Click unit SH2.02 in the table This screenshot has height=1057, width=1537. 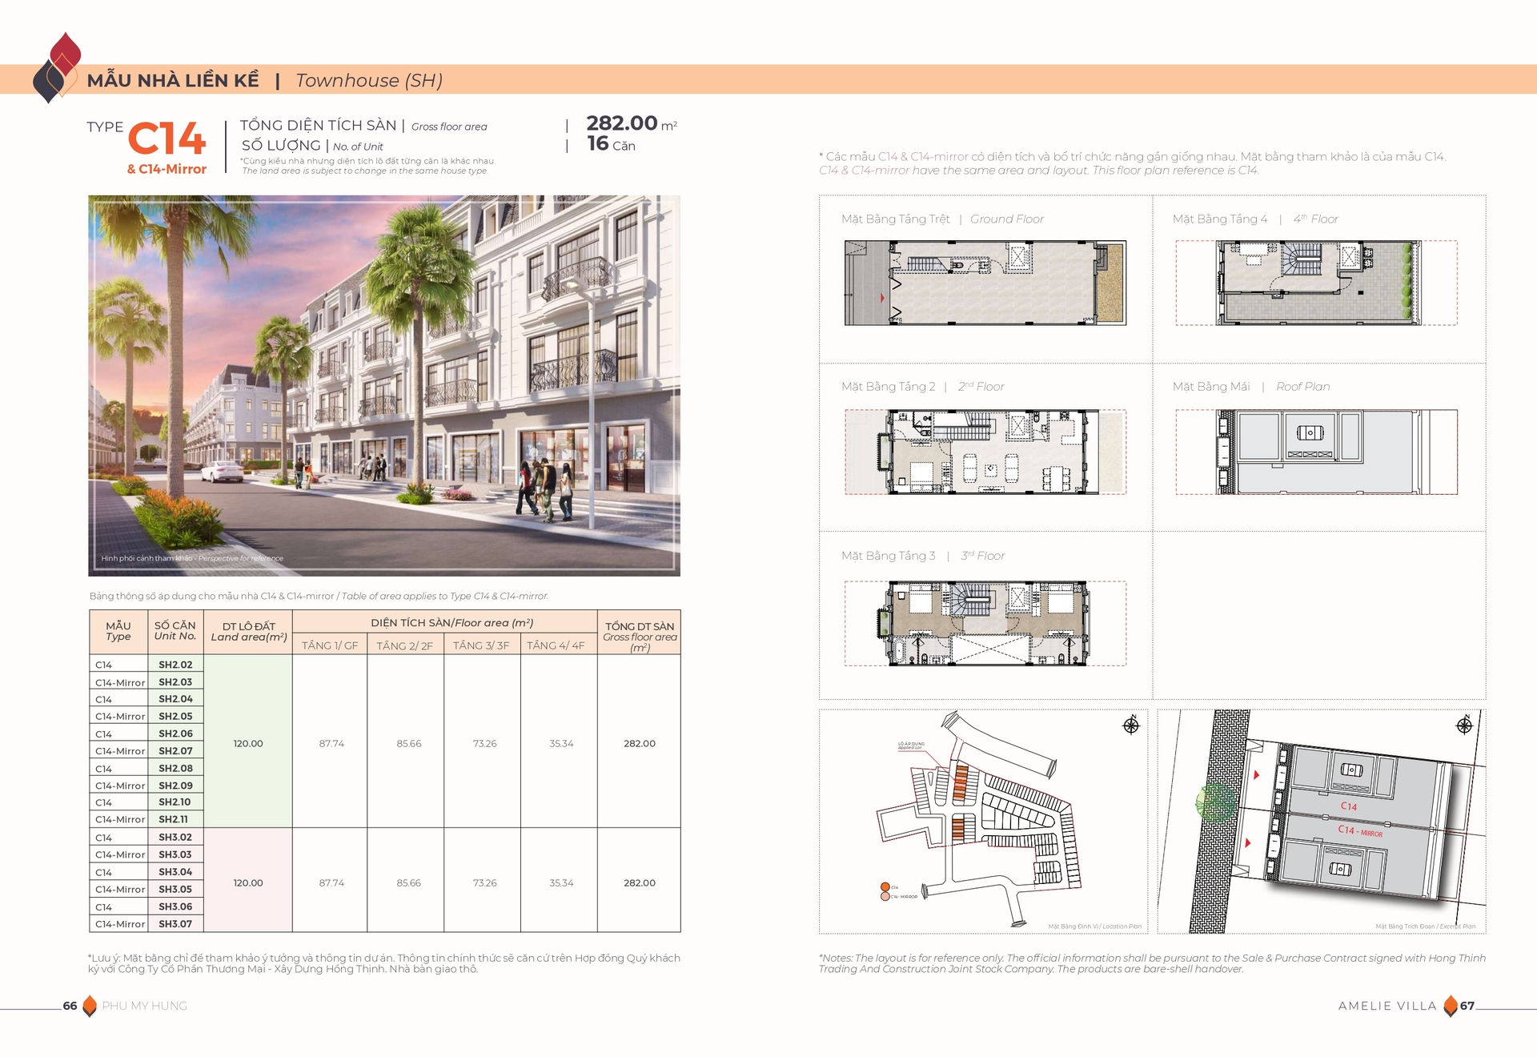point(175,665)
